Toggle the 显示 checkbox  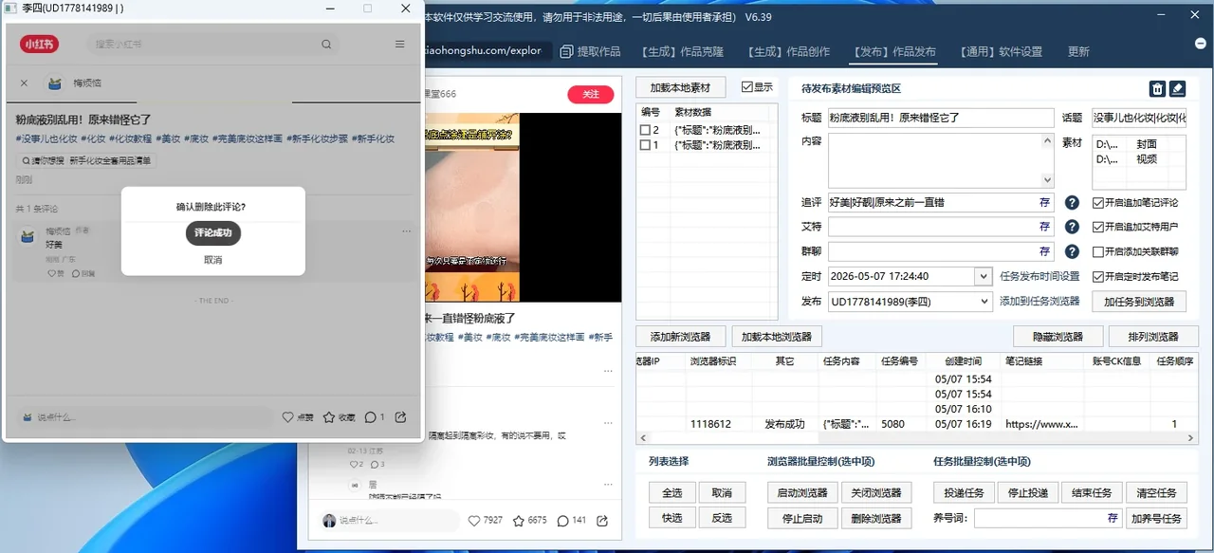coord(747,87)
